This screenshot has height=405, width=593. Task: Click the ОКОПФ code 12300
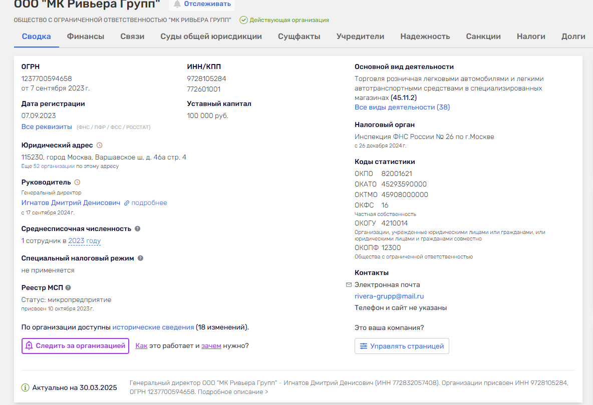391,247
